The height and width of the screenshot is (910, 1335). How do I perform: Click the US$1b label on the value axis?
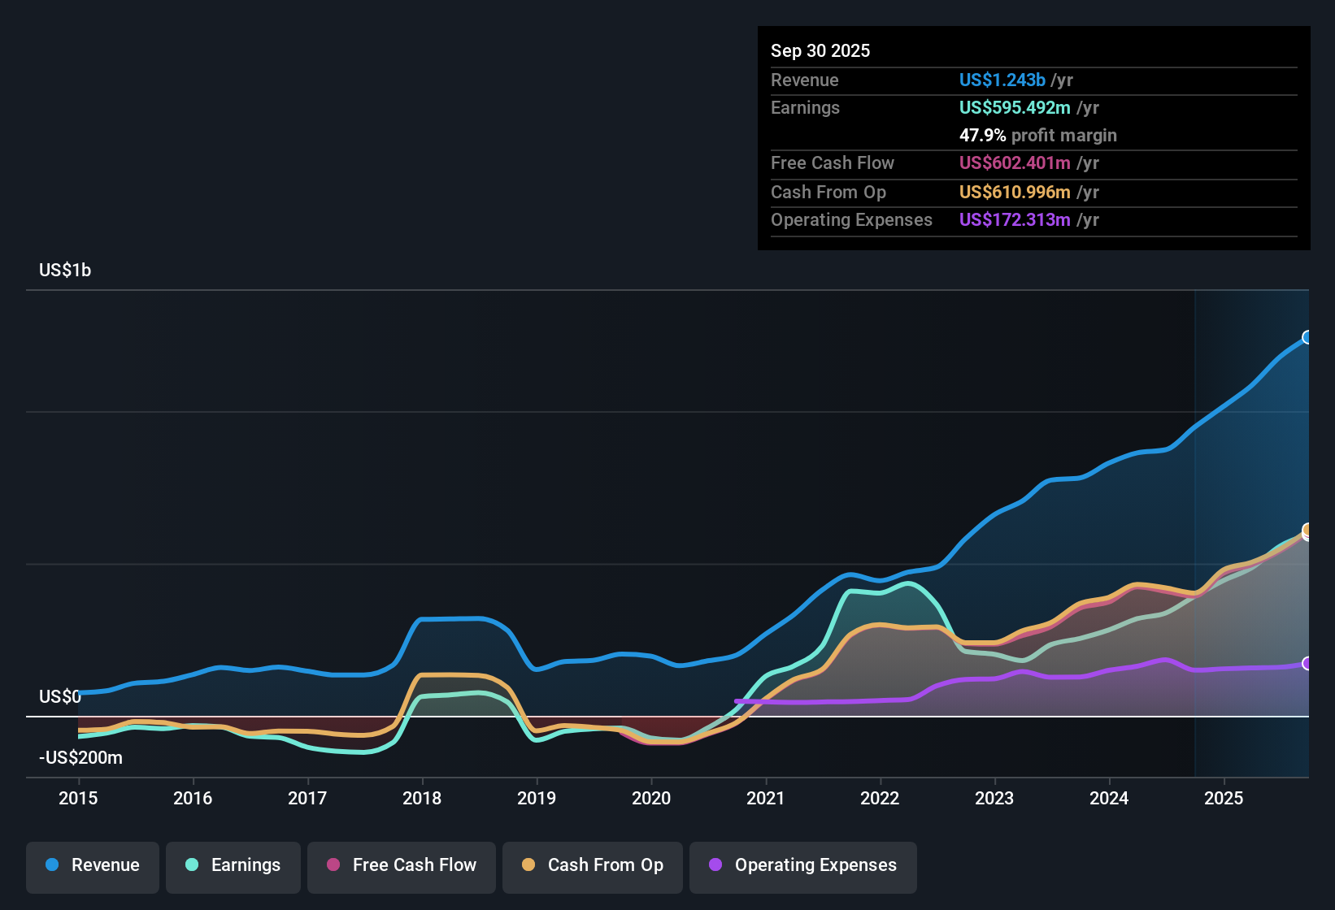65,270
